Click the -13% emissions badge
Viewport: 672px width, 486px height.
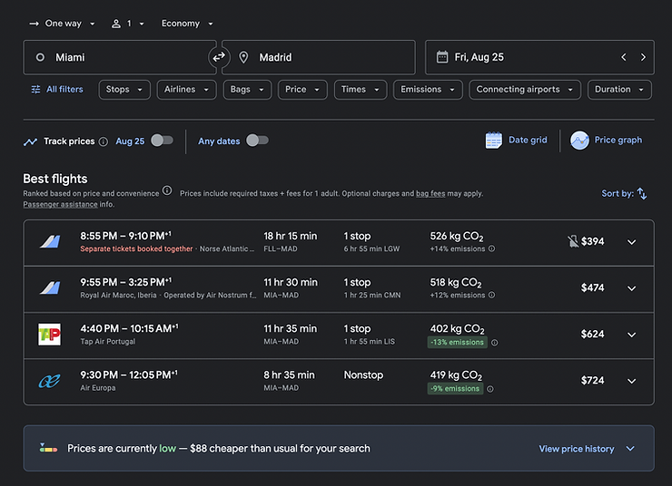pos(458,342)
